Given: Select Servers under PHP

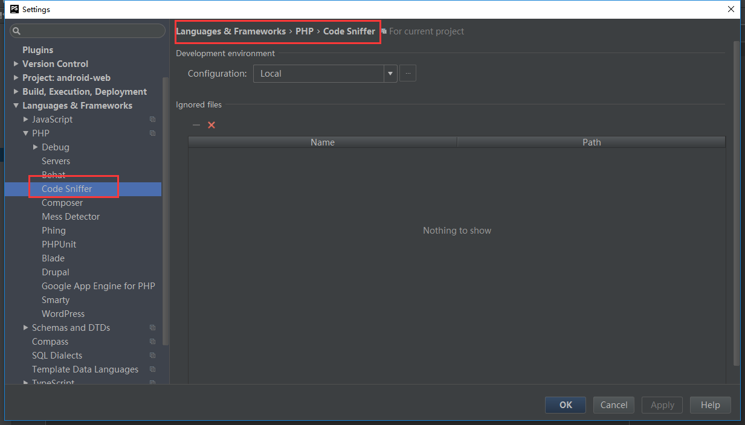Looking at the screenshot, I should (56, 161).
